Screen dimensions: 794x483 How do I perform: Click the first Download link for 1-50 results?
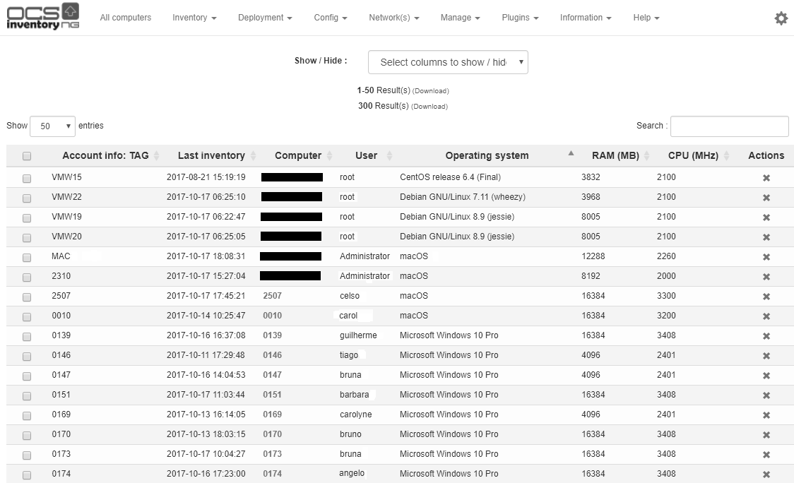pyautogui.click(x=431, y=90)
